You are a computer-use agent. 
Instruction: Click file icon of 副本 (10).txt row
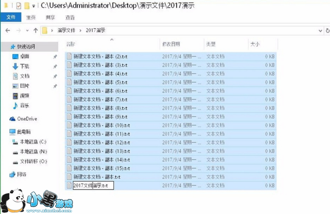tap(69, 125)
